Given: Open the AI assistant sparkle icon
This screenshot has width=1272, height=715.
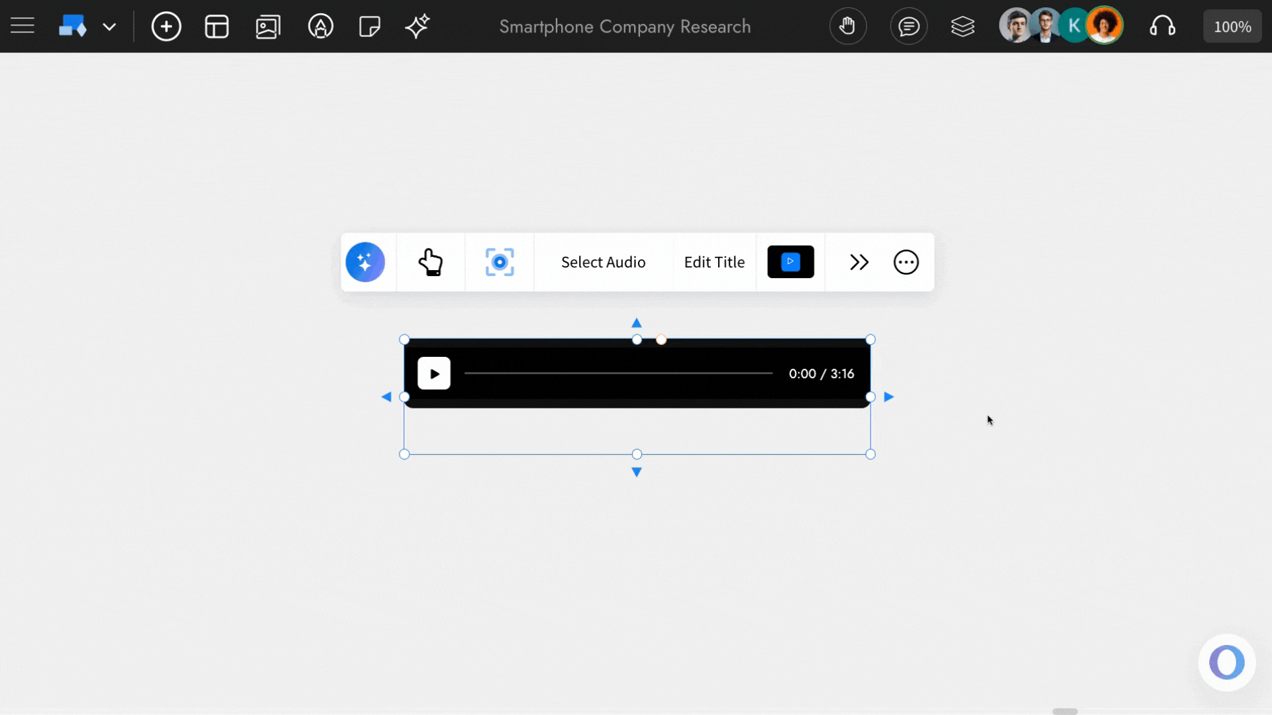Looking at the screenshot, I should (417, 26).
